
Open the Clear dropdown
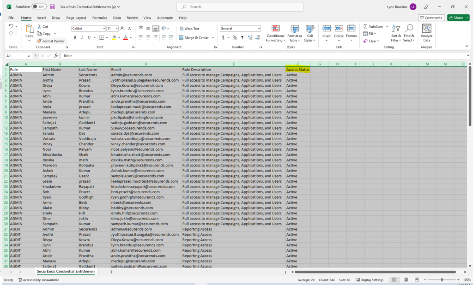[x=371, y=41]
